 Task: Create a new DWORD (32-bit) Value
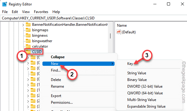click(145, 86)
